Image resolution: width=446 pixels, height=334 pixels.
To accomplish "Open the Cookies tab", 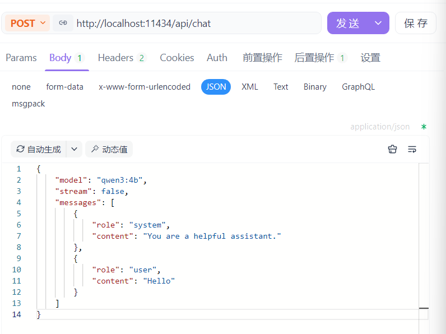I will click(177, 58).
